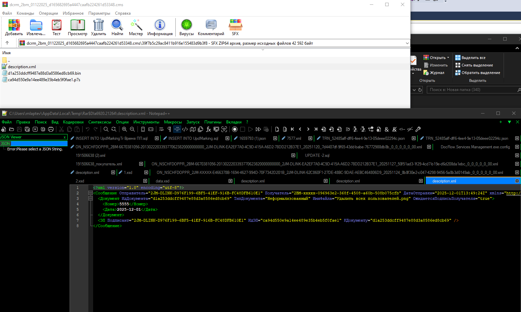Click the Zoom In icon in Notepad++

tap(125, 129)
